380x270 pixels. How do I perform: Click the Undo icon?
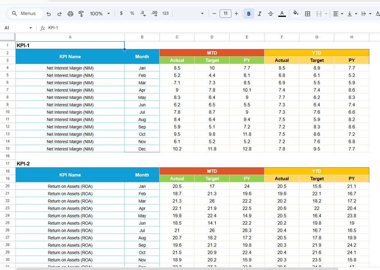[49, 13]
